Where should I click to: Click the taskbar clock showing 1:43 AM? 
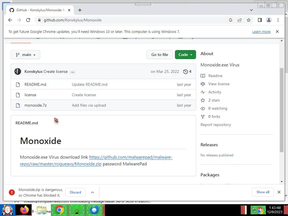coord(274,210)
